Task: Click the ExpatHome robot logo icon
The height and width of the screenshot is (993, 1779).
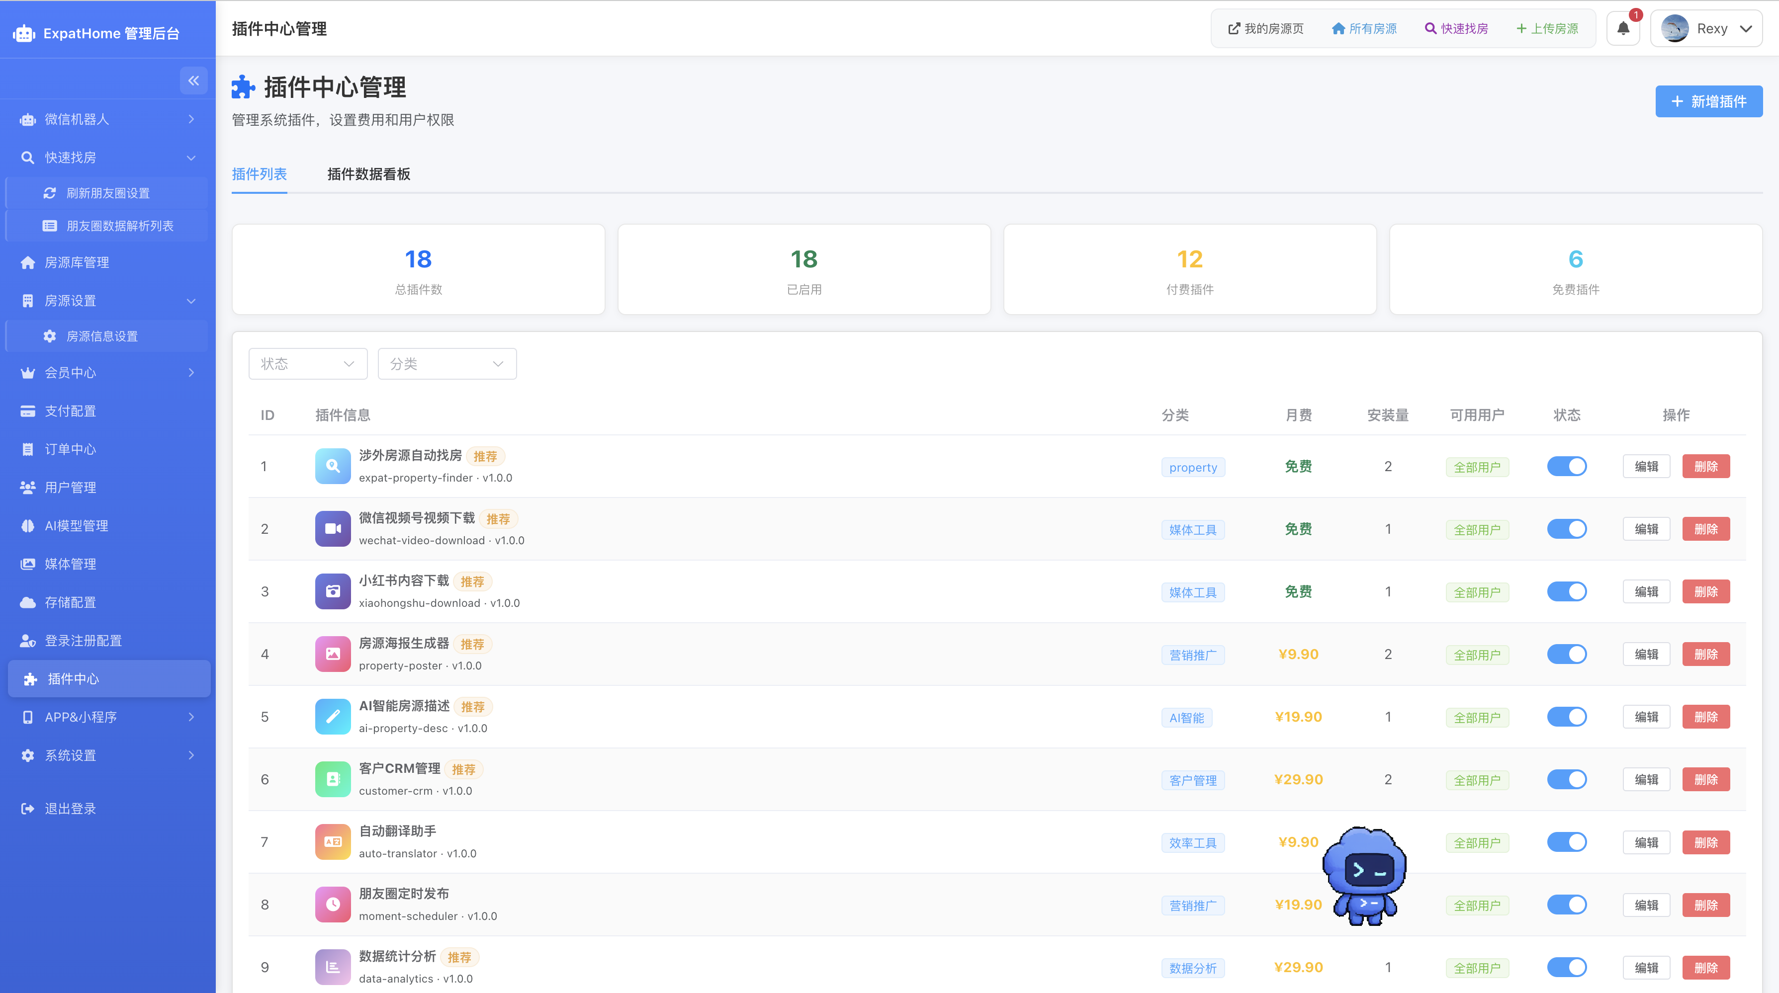Action: coord(24,33)
